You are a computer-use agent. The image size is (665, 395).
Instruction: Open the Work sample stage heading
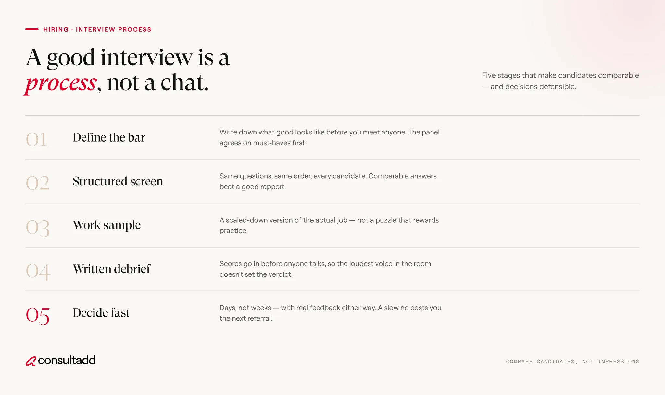pyautogui.click(x=107, y=225)
